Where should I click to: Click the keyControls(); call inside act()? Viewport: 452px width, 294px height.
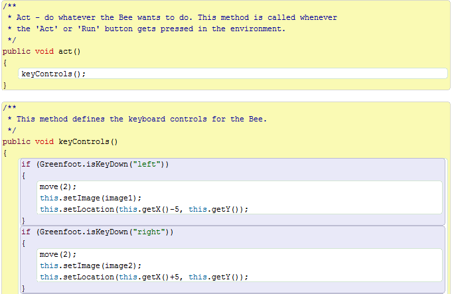(54, 74)
